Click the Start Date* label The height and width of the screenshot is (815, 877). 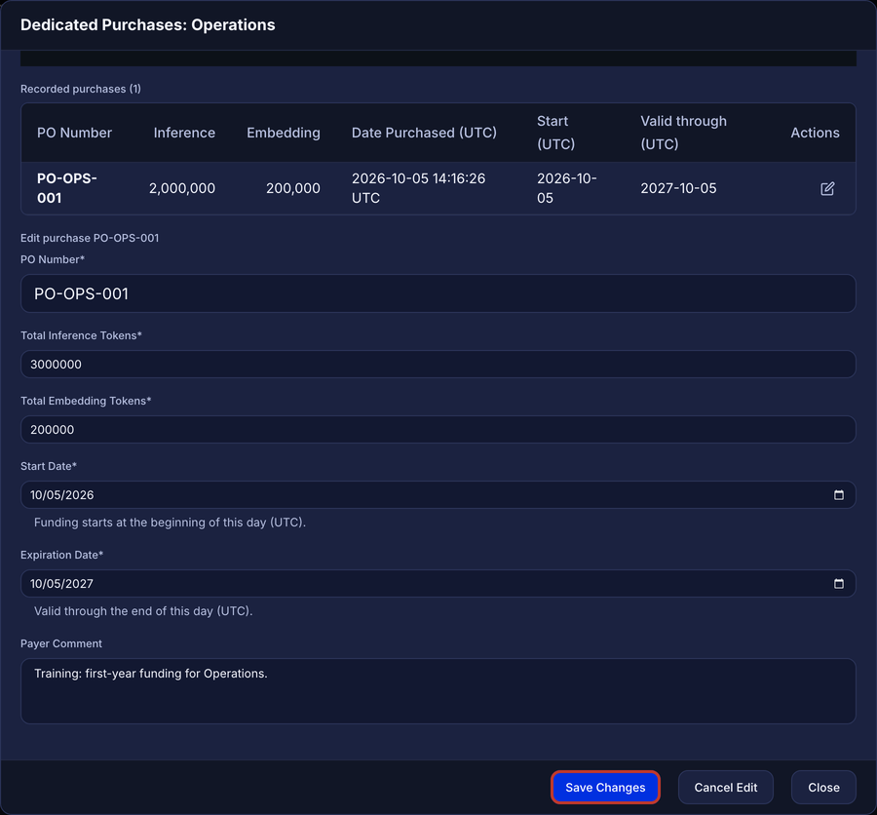(49, 466)
